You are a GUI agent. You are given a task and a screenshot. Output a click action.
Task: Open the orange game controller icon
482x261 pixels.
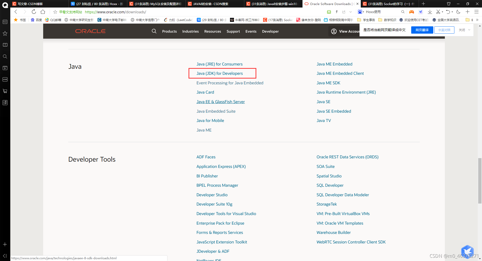click(x=411, y=12)
